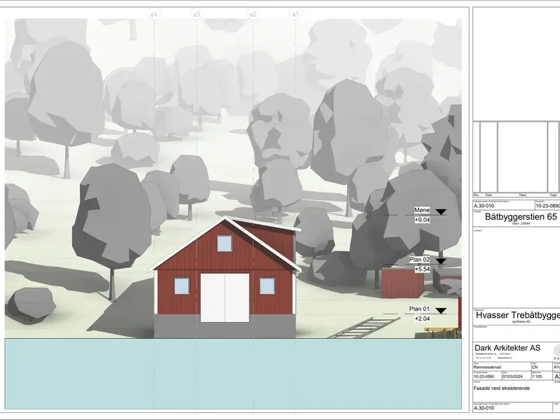Click grid marker a3

coord(197,14)
